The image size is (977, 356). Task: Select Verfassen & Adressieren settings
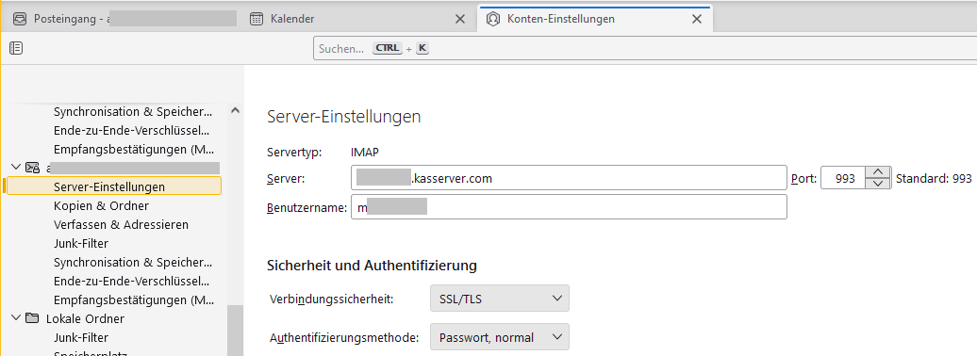coord(121,224)
